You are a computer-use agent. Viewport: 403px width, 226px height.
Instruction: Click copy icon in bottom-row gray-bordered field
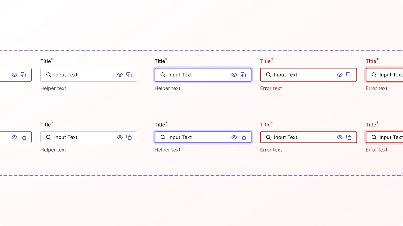pyautogui.click(x=129, y=137)
